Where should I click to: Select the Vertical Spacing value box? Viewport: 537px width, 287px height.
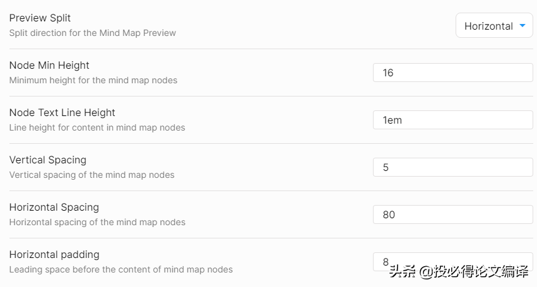pyautogui.click(x=452, y=167)
